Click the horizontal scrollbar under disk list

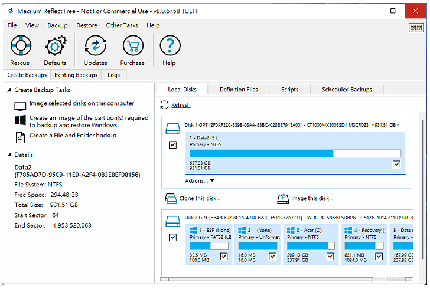[287, 279]
